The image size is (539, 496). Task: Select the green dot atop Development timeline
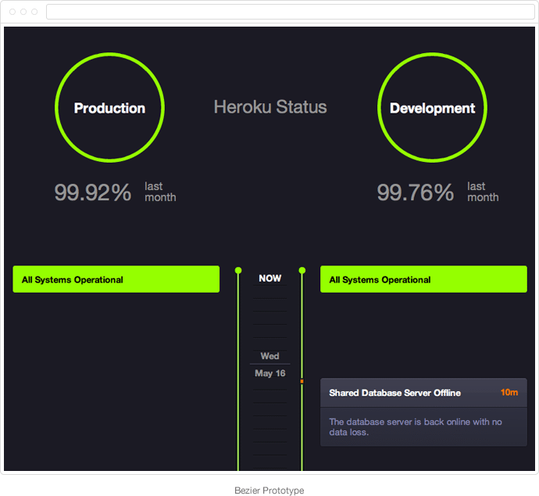tap(302, 271)
